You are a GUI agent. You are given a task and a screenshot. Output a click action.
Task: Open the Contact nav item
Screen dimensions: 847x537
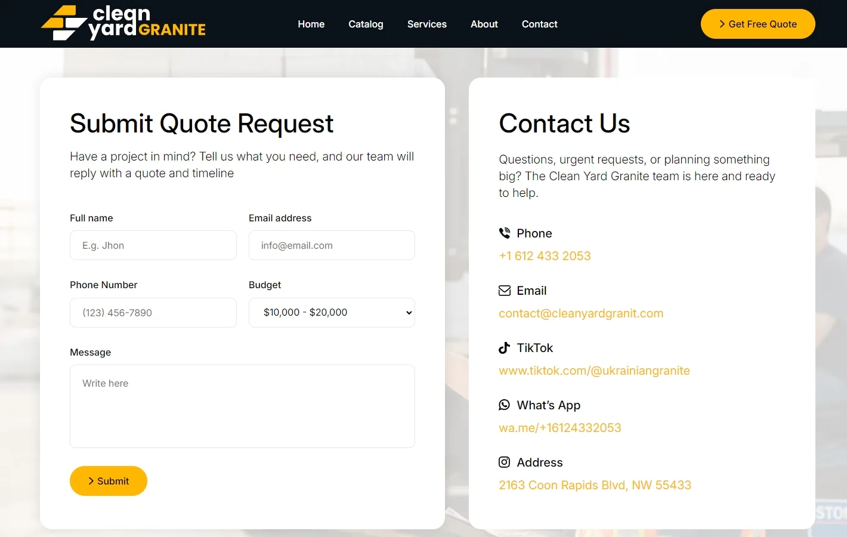click(540, 24)
